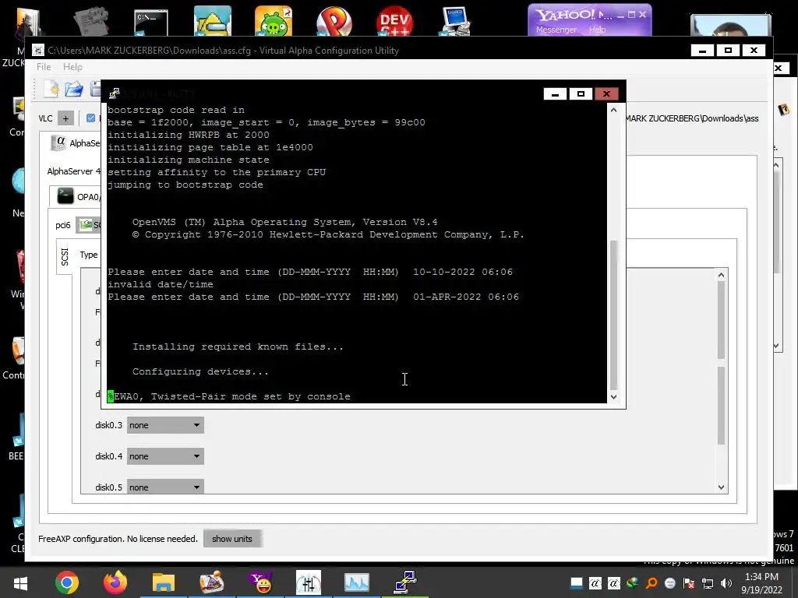The height and width of the screenshot is (598, 798).
Task: Maximize the PuTTY window
Action: [581, 93]
